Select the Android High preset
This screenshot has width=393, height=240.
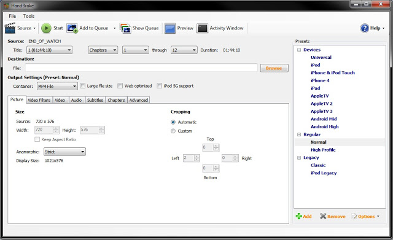point(325,127)
